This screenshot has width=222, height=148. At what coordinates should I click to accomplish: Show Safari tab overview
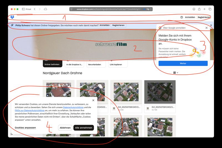210,9
